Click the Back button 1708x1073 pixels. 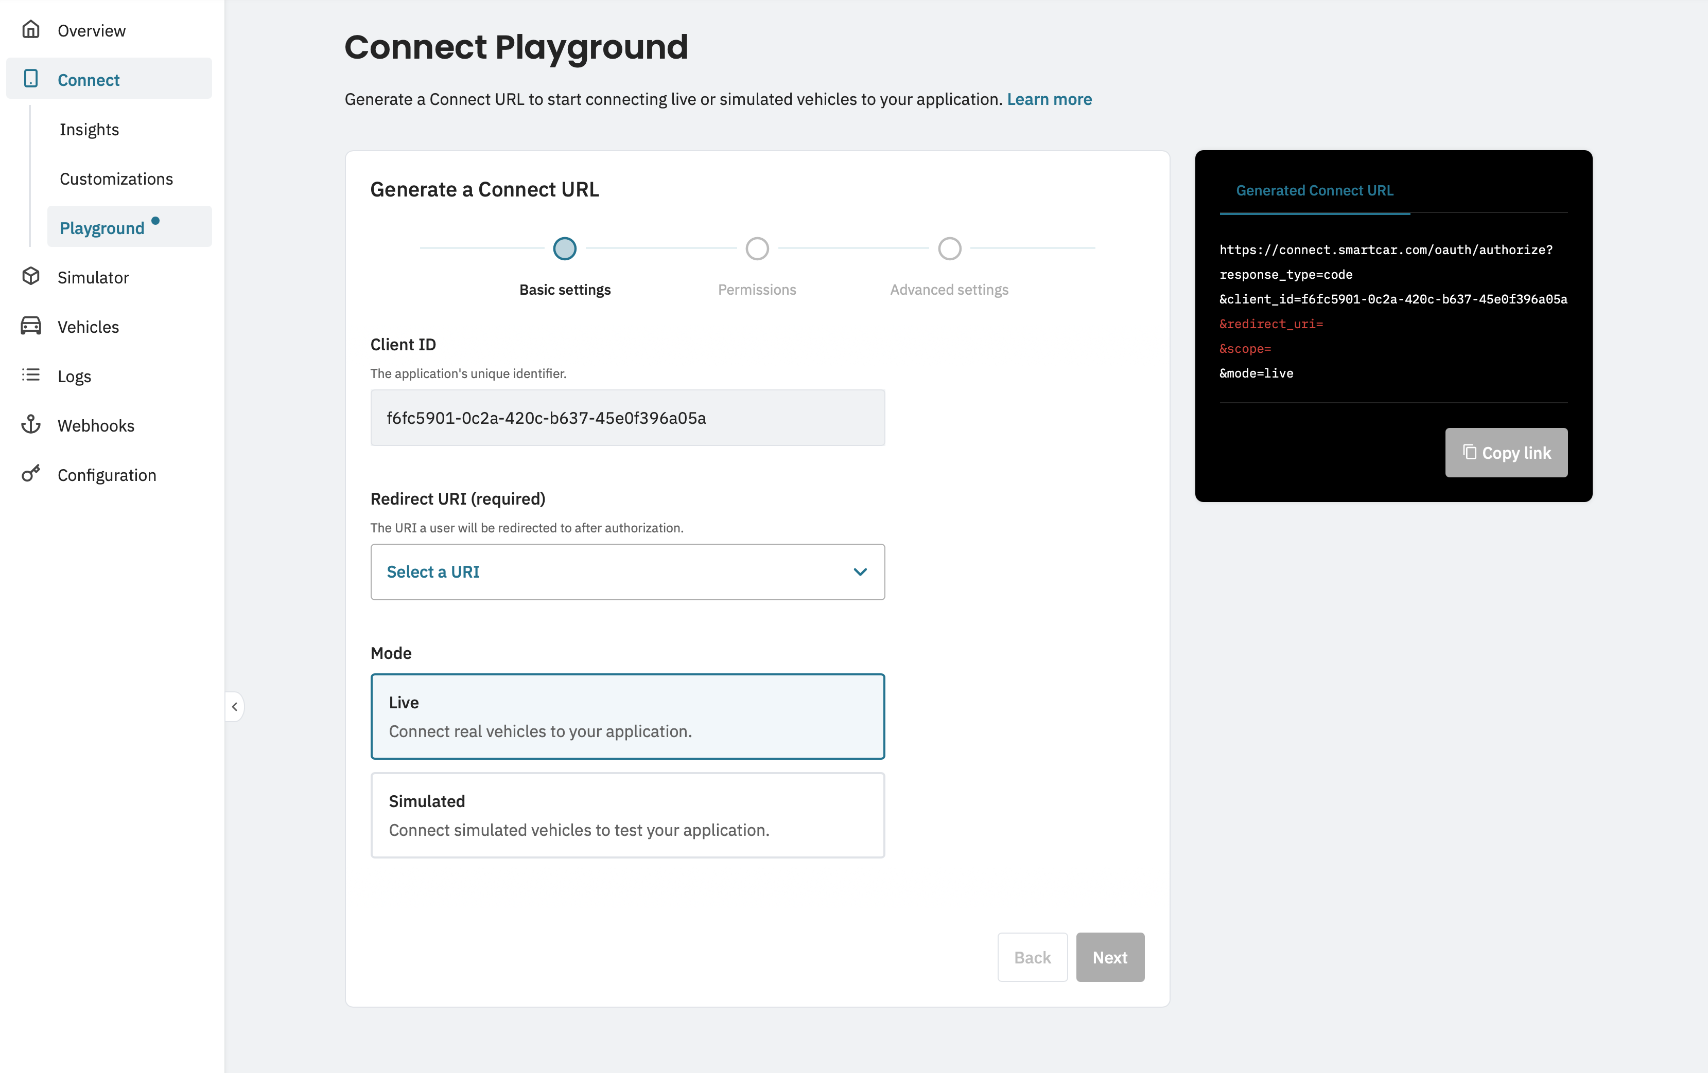[1032, 957]
